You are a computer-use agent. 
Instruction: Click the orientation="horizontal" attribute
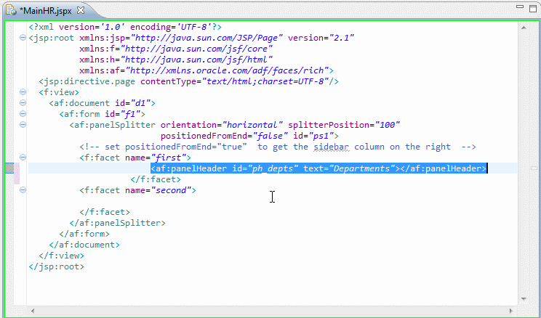coord(222,125)
